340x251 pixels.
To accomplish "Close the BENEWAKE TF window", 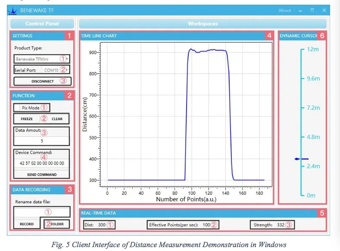I will (x=324, y=10).
